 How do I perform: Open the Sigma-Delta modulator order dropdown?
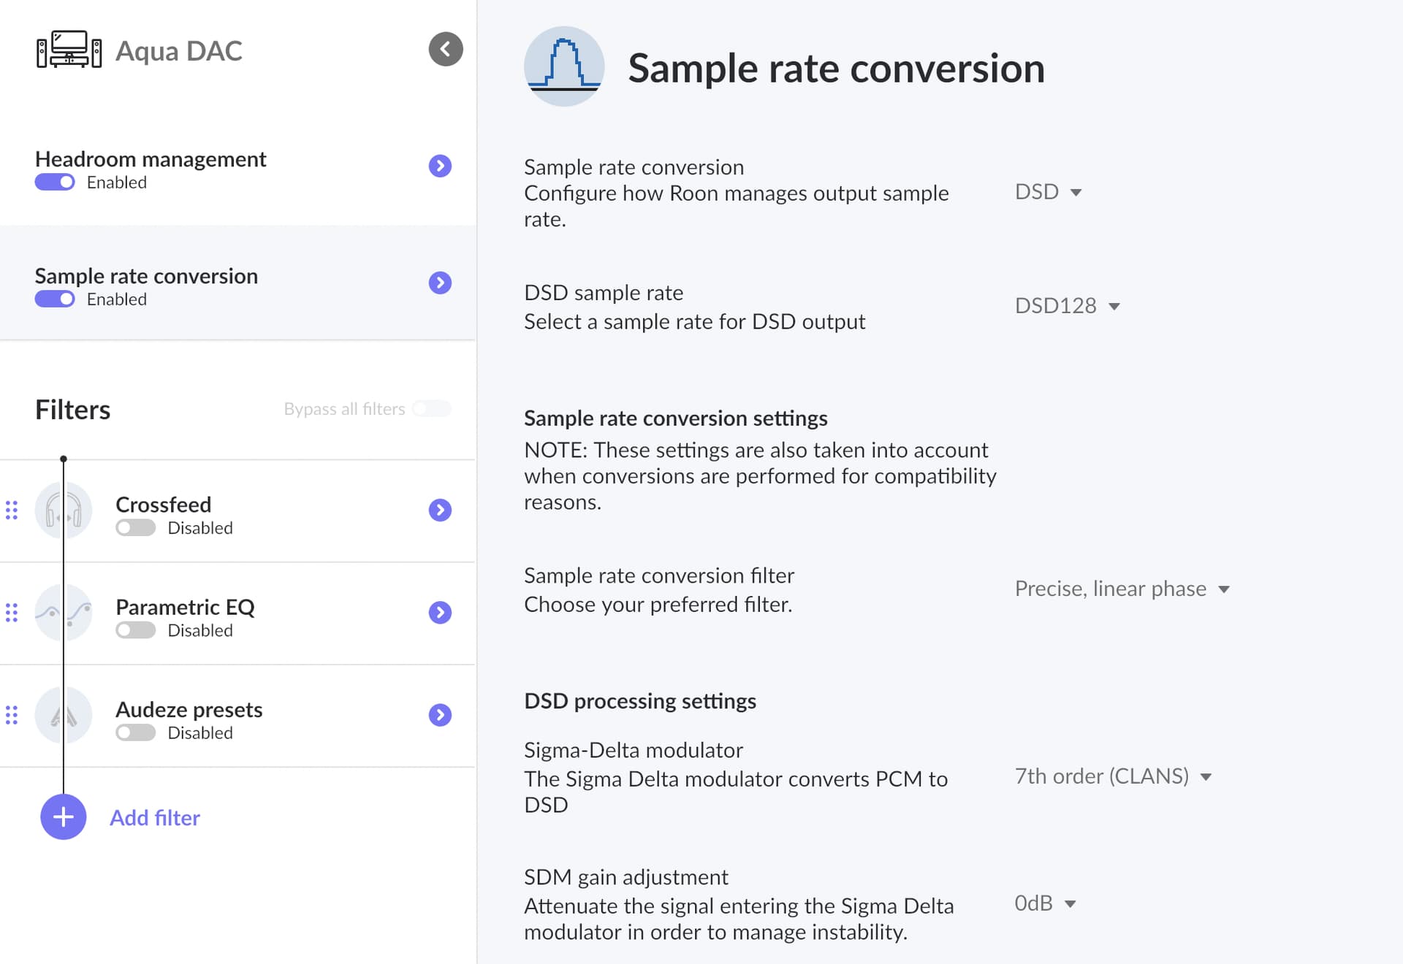[x=1112, y=776]
